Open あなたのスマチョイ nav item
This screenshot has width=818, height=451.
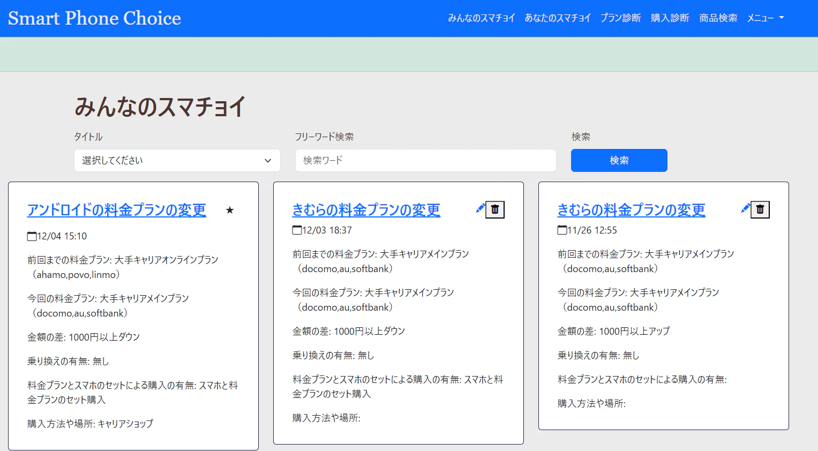pyautogui.click(x=557, y=18)
